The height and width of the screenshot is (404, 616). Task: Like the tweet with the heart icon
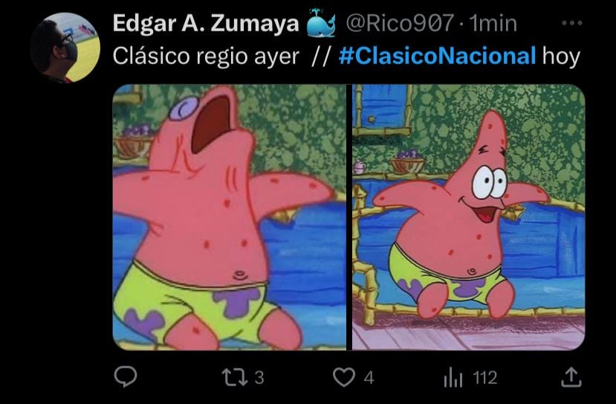tap(344, 377)
